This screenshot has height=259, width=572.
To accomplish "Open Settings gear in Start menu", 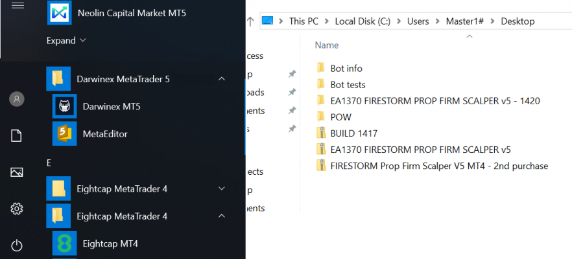I will point(17,208).
